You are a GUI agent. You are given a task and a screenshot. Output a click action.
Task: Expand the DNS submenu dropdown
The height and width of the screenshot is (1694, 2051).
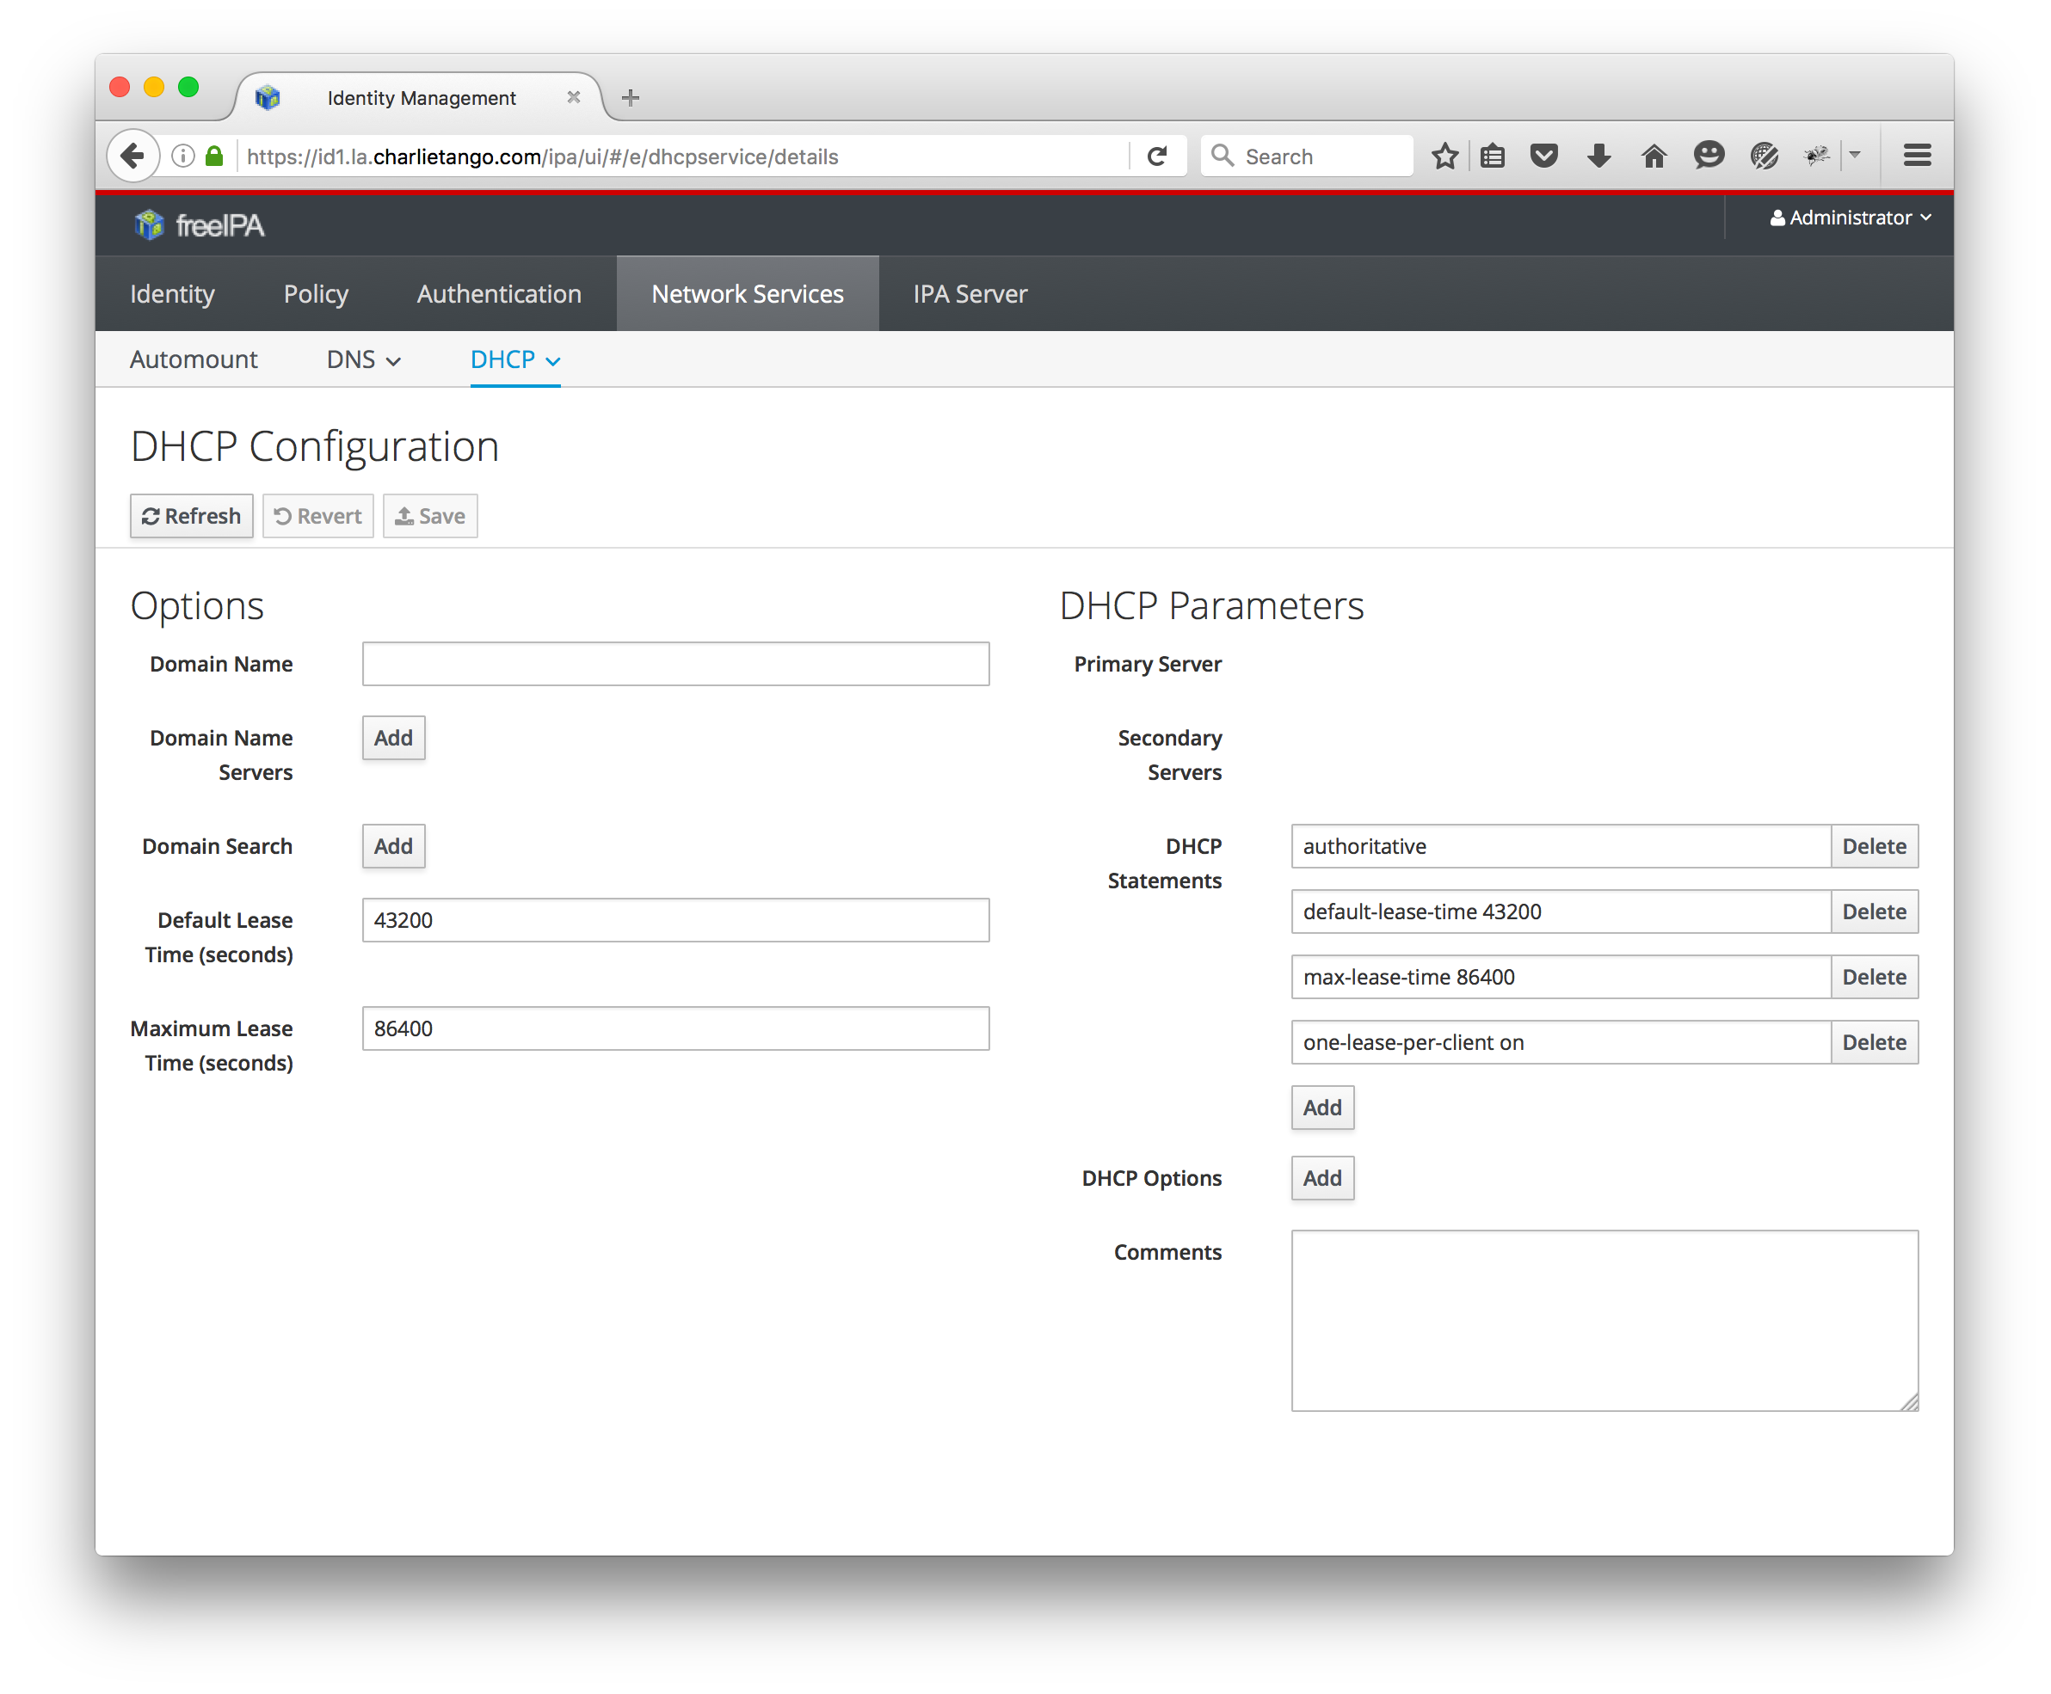click(x=363, y=360)
